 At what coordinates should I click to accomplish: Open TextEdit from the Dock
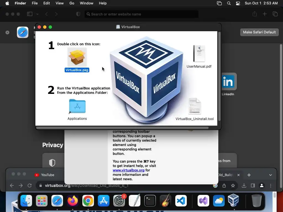pyautogui.click(x=135, y=200)
